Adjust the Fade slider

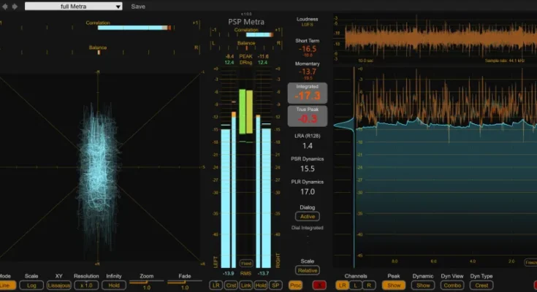point(185,283)
